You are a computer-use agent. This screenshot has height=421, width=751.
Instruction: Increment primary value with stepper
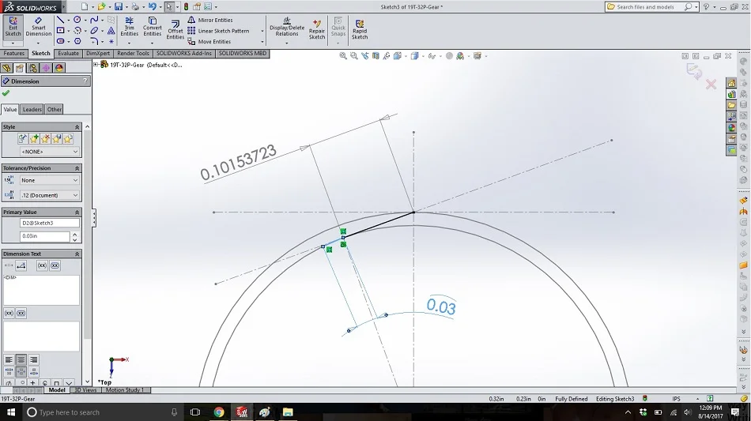click(75, 234)
